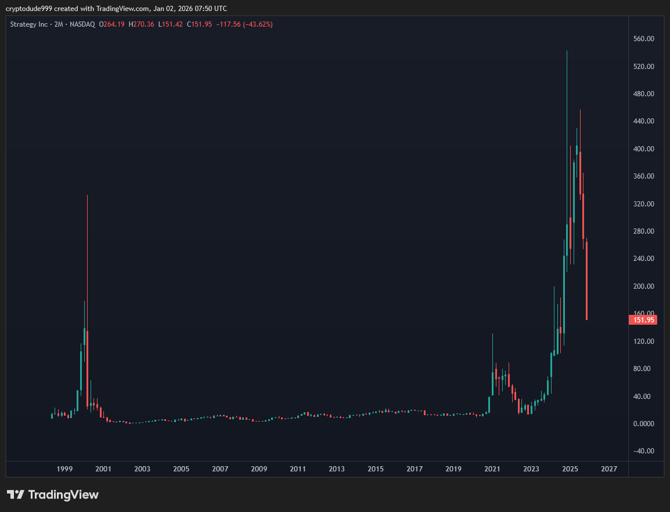The width and height of the screenshot is (670, 512).
Task: Click the 2M interval label
Action: 59,24
